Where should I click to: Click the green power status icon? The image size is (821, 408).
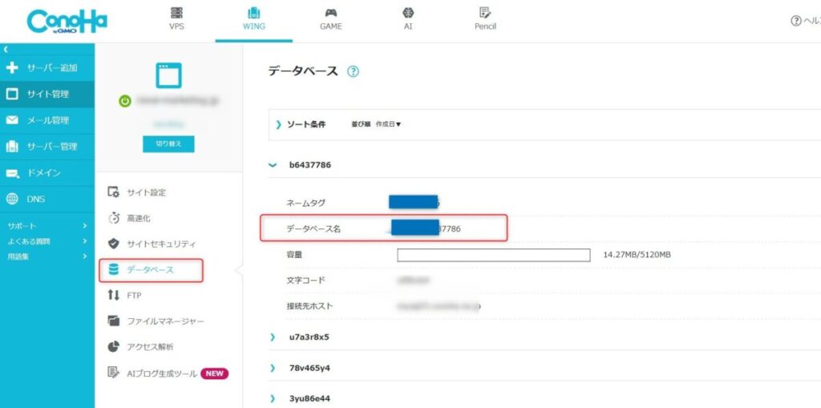click(125, 101)
